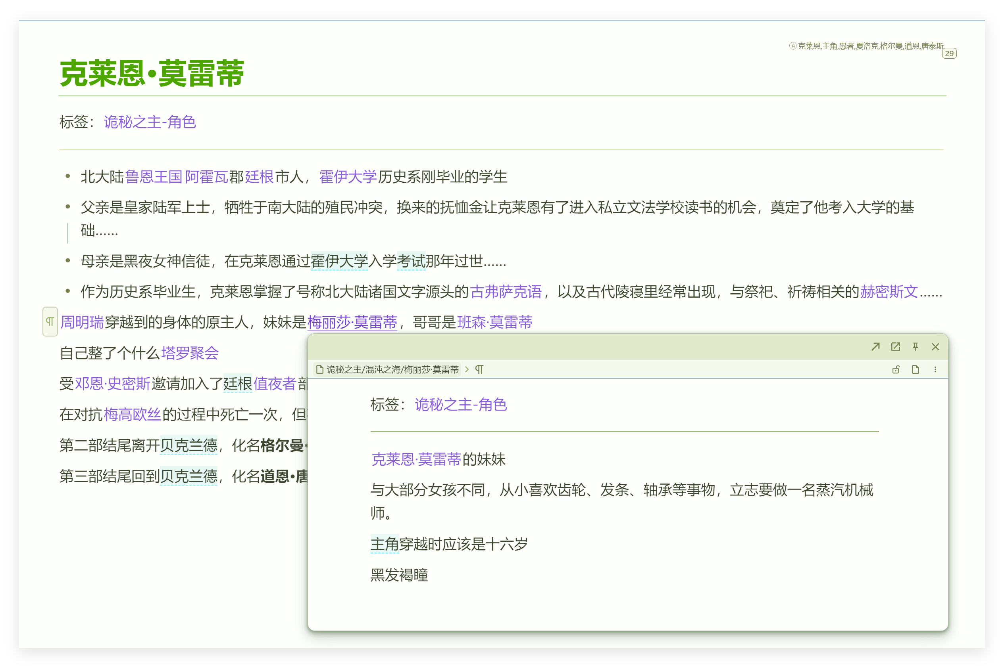The width and height of the screenshot is (1004, 667).
Task: Open the 塔罗聚会 link in the note
Action: coord(190,354)
